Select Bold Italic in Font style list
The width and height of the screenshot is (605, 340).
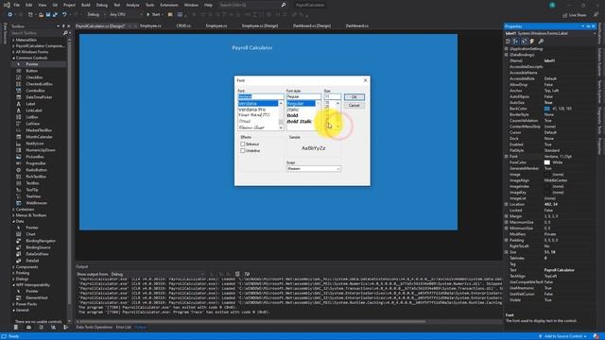click(299, 122)
